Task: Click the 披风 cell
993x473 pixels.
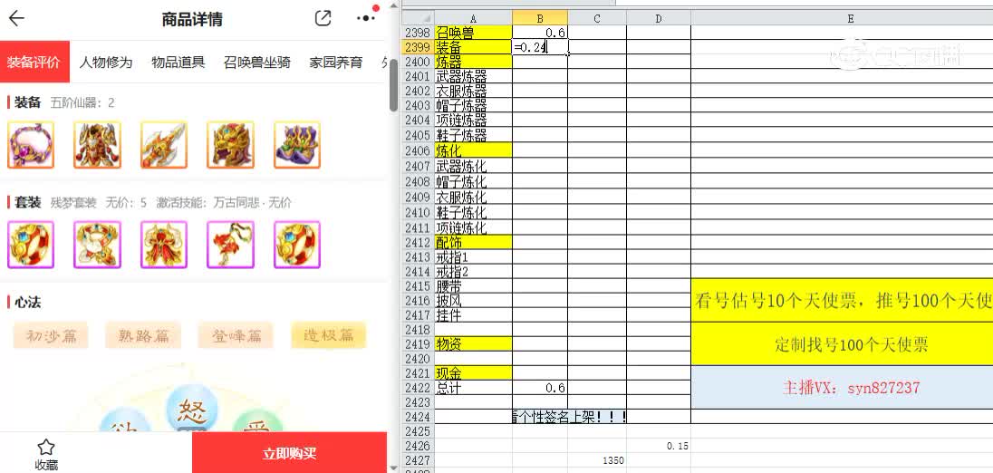Action: pos(473,300)
